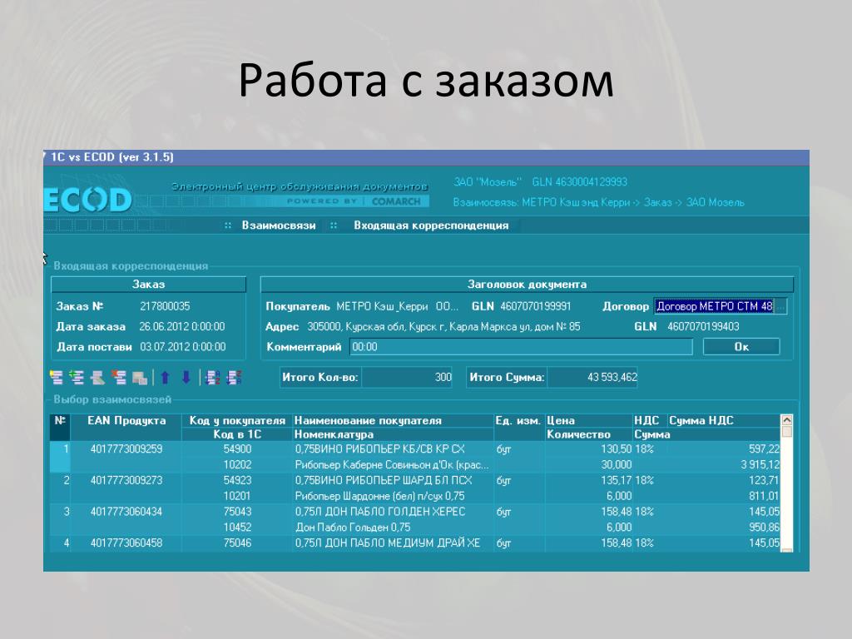Click the Цена column header

(x=588, y=420)
